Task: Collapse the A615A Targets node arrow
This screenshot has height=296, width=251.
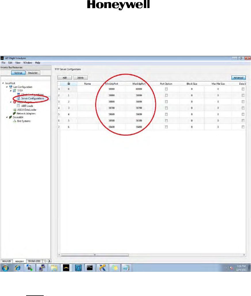Action: [11, 102]
